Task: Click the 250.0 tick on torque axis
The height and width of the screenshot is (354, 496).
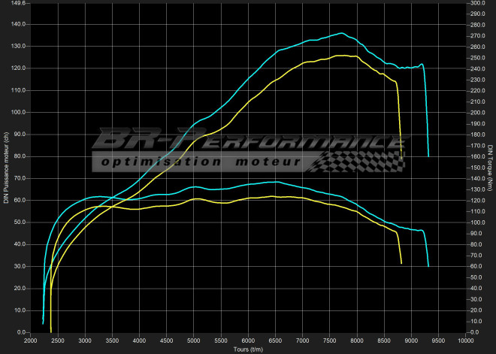Action: pos(478,59)
